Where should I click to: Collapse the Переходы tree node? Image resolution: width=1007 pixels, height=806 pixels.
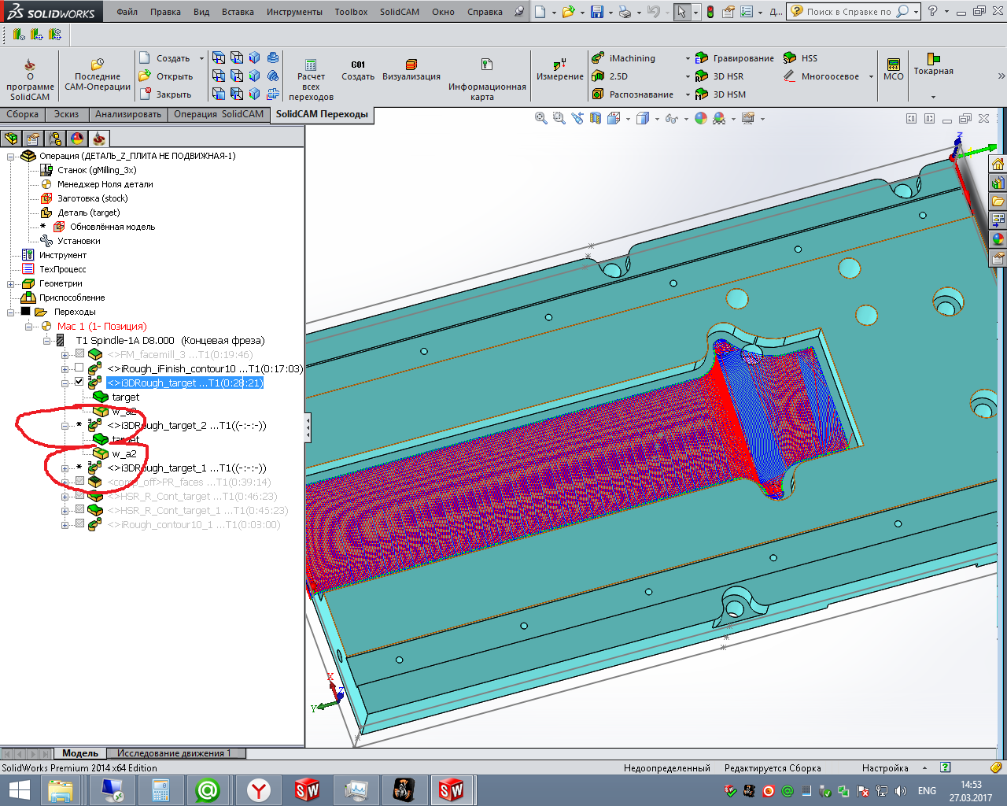pos(11,312)
